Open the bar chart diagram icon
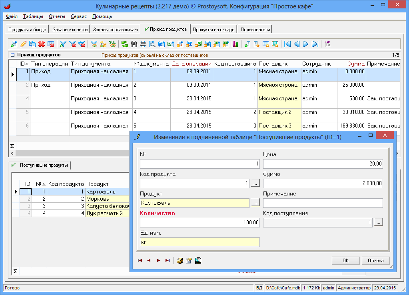The height and width of the screenshot is (295, 409). coord(235,44)
